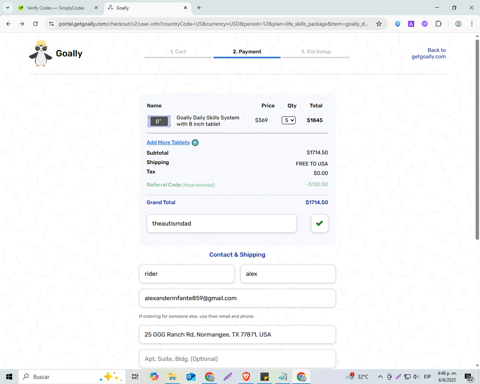Click the Add More Tablets link
480x384 pixels.
coord(168,143)
